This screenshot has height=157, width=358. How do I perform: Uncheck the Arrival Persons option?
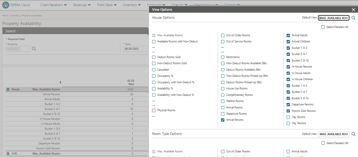223,120
